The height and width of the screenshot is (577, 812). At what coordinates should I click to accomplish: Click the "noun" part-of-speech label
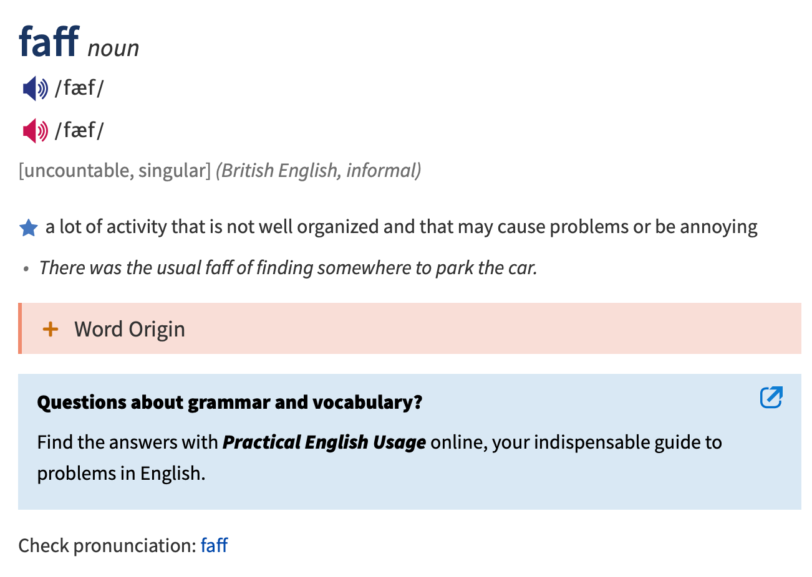[114, 49]
